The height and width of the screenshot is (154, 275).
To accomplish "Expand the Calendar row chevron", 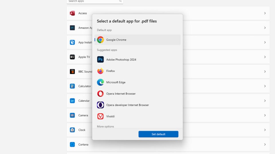I will point(265,101).
